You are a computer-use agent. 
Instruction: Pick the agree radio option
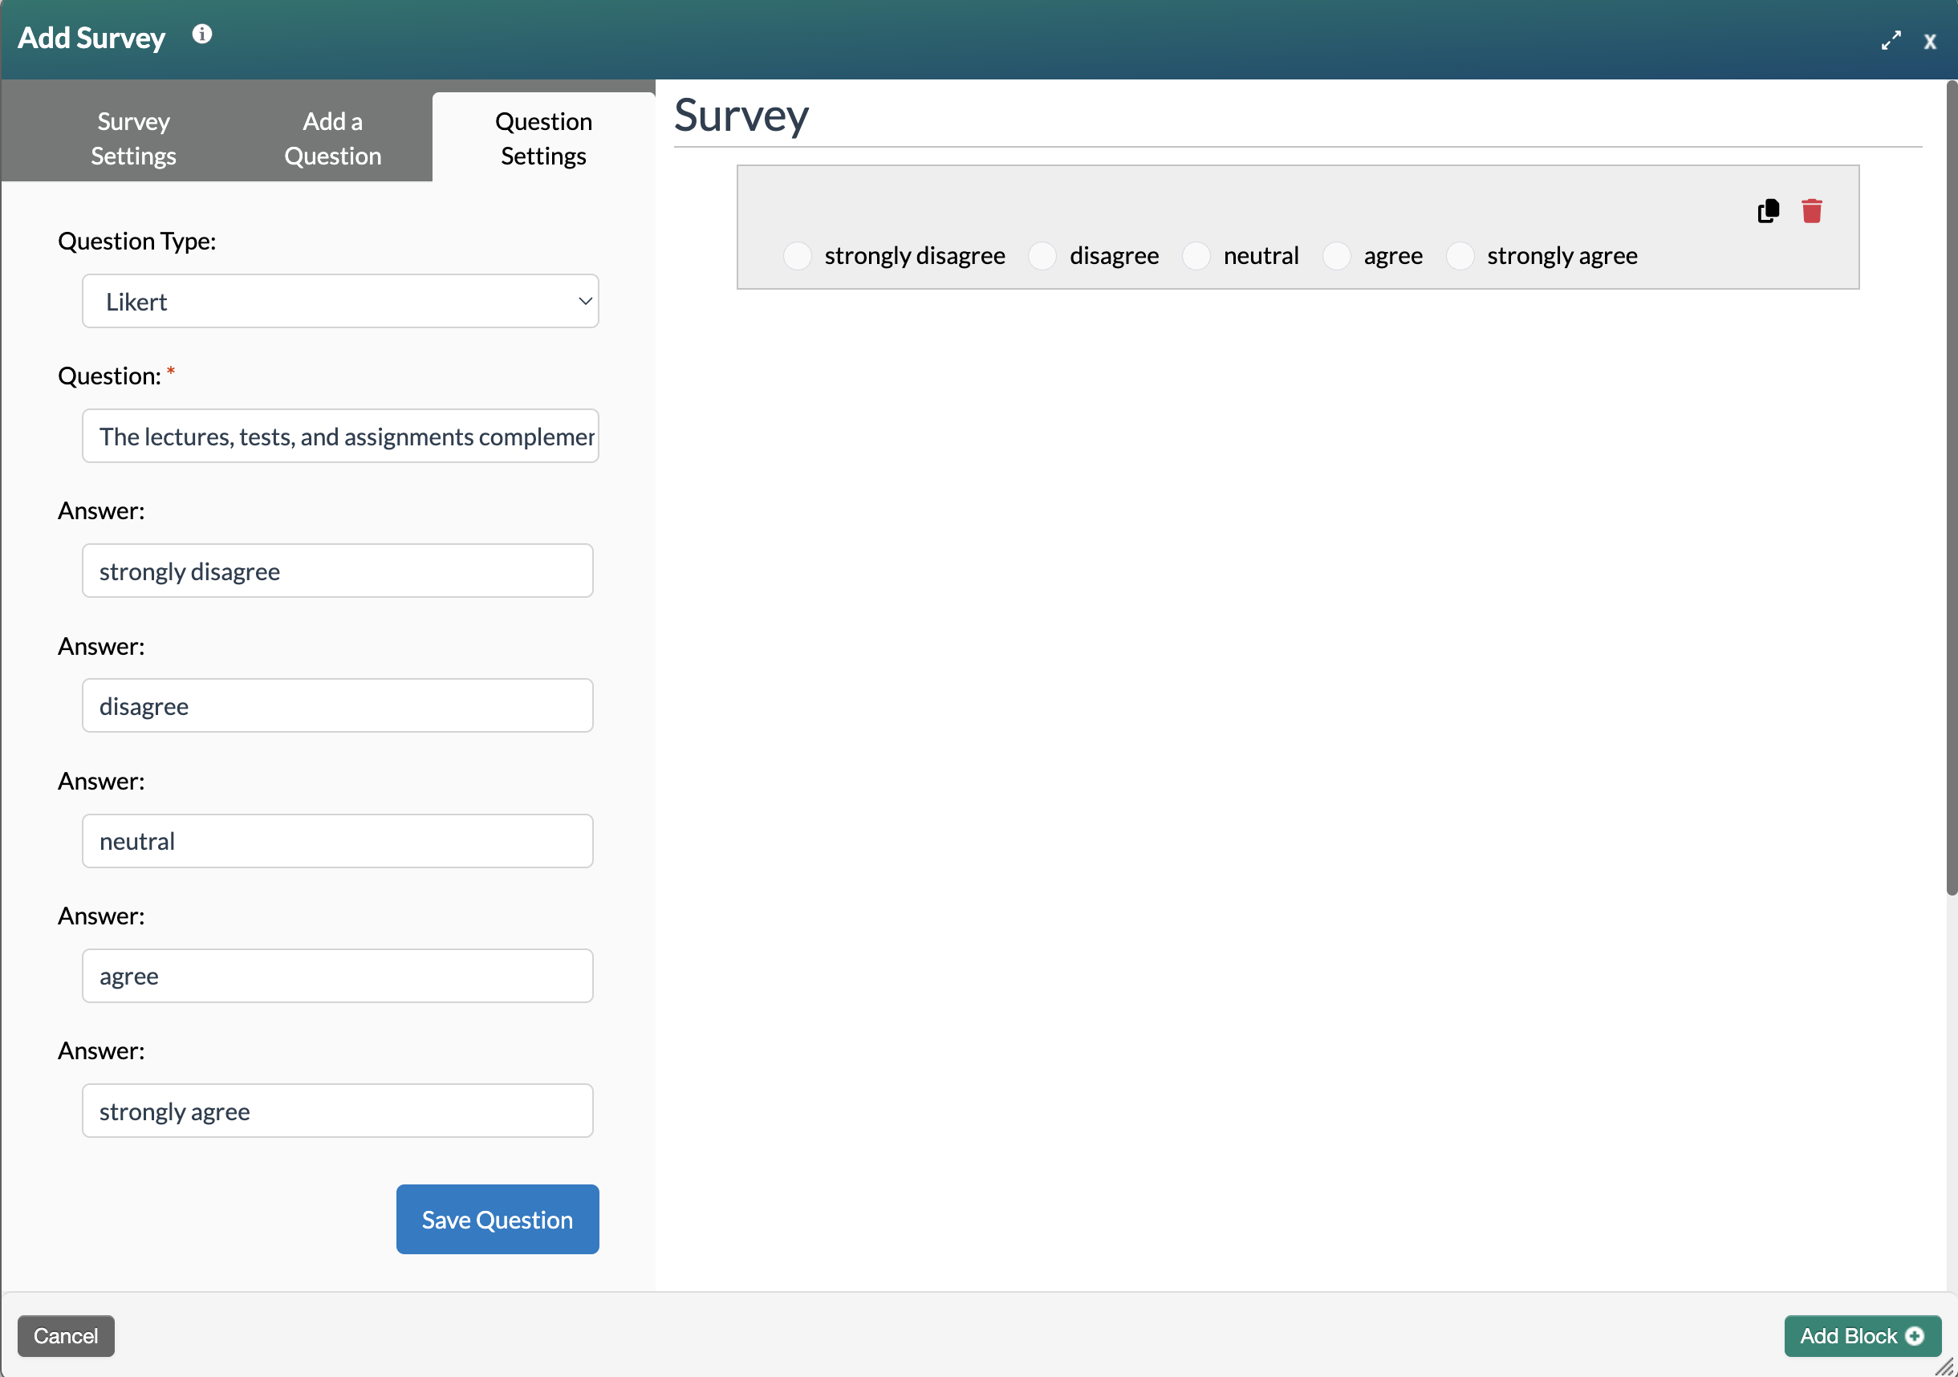tap(1336, 256)
